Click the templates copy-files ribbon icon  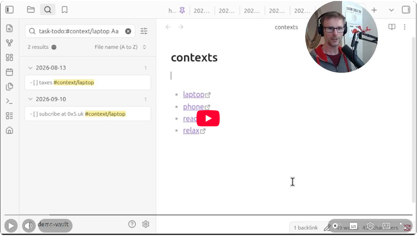(10, 86)
